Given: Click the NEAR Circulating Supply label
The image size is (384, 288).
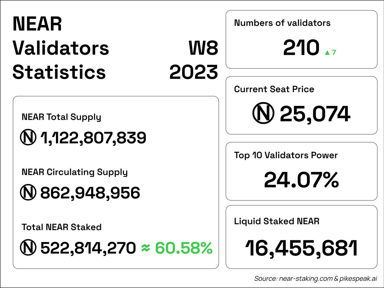Looking at the screenshot, I should pyautogui.click(x=75, y=172).
